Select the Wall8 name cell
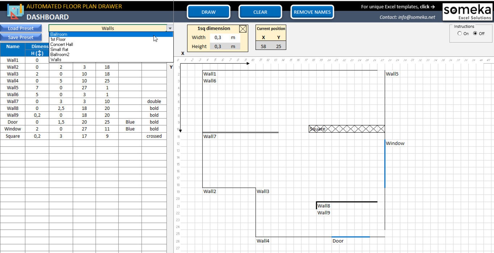 (13, 108)
